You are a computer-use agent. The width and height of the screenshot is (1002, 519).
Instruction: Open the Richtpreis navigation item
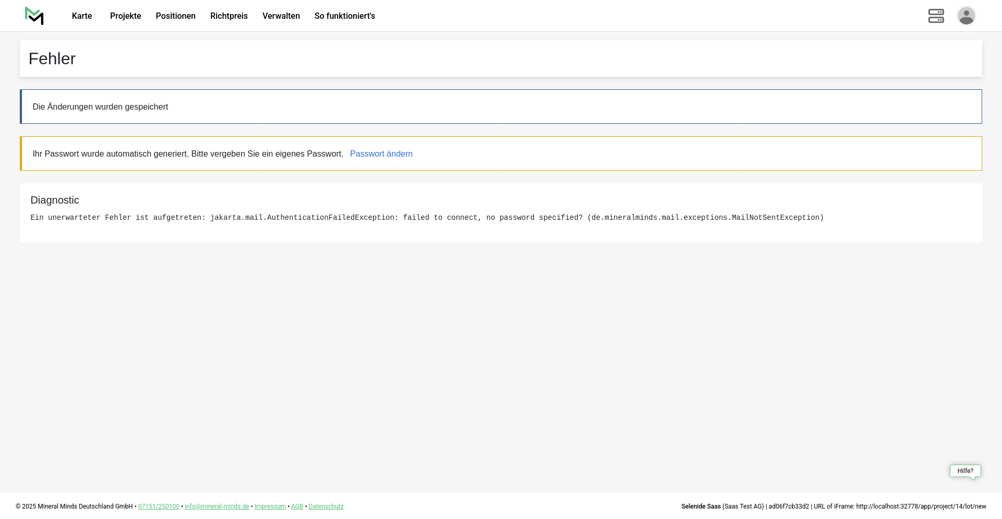pos(229,16)
